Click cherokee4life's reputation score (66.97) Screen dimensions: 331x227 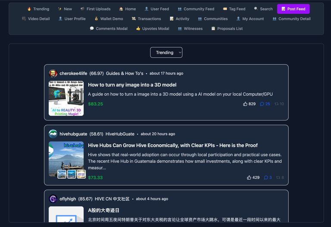[97, 73]
